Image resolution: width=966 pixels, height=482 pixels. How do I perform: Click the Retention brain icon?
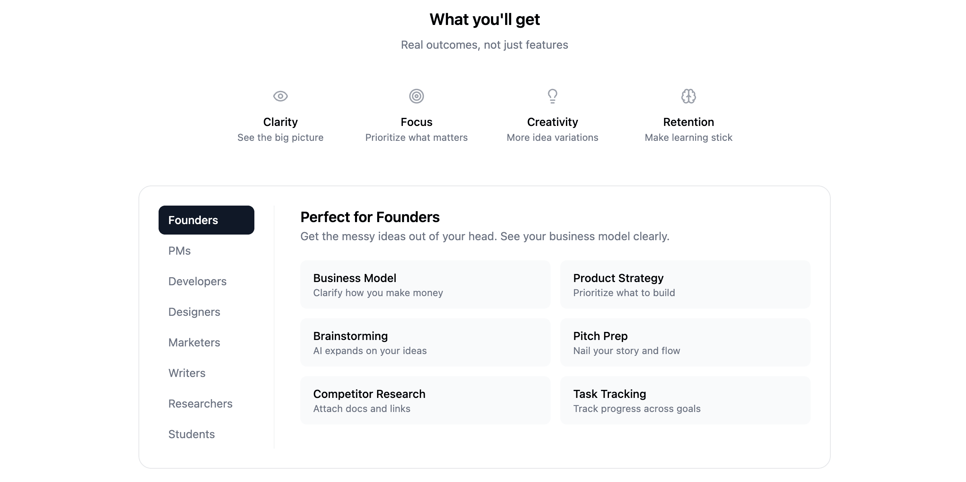tap(688, 96)
